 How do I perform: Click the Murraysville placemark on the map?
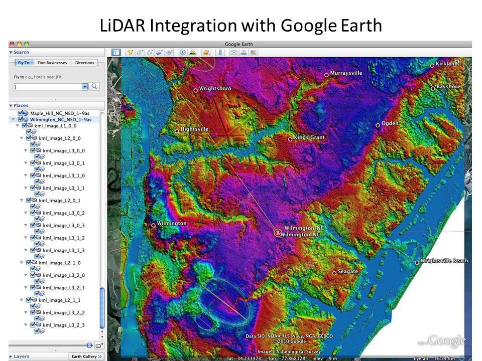[326, 75]
